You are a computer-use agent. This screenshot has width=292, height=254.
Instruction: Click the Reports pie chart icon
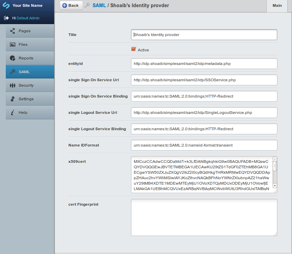(x=13, y=58)
